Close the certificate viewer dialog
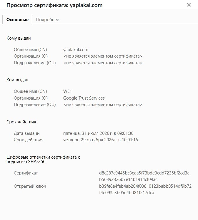Viewport: 198px width, 220px height. point(189,5)
